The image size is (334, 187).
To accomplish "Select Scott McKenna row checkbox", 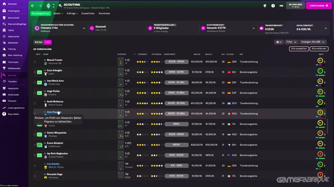I will coord(35,103).
